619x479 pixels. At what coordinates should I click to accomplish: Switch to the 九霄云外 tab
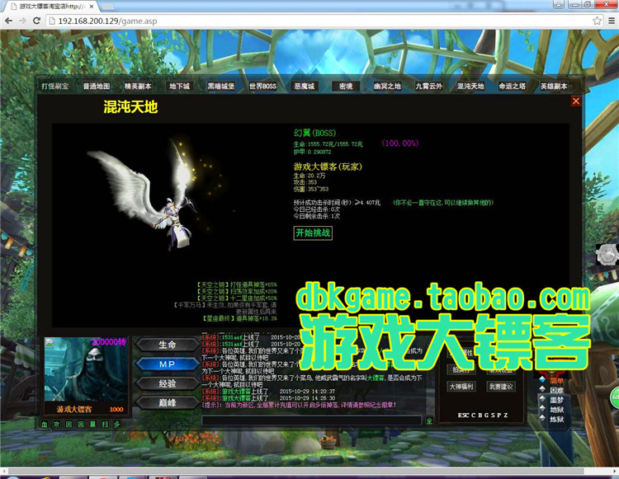tap(428, 86)
